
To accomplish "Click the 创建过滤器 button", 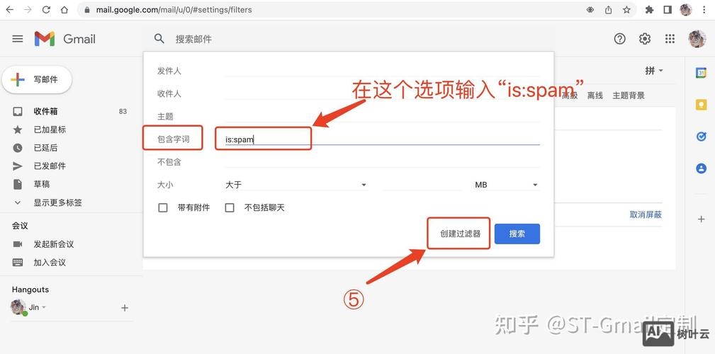I will point(460,234).
